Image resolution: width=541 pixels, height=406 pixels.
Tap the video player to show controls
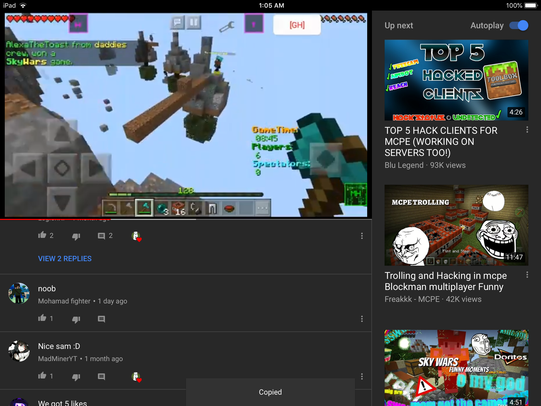(186, 115)
